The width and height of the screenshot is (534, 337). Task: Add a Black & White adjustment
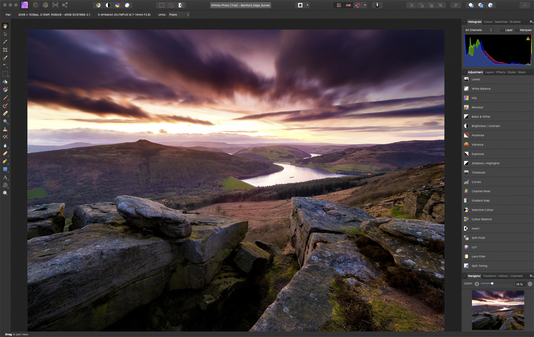pyautogui.click(x=481, y=117)
